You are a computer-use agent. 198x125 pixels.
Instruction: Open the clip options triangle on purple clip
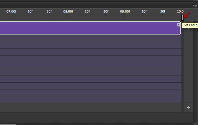coord(178,24)
